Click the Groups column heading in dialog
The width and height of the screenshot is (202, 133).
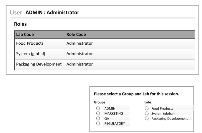[x=100, y=102]
